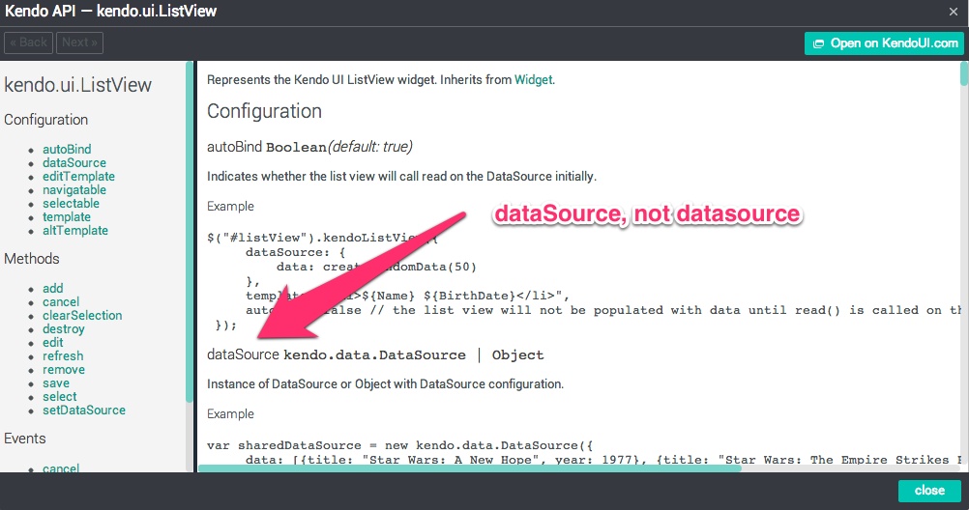Click the content vertical scrollbar thumb

pos(964,73)
